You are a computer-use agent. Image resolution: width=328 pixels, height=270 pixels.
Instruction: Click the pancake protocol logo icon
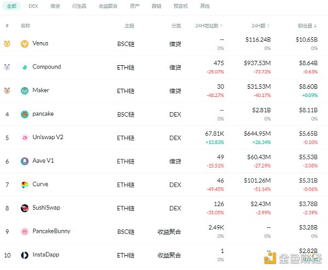(25, 114)
